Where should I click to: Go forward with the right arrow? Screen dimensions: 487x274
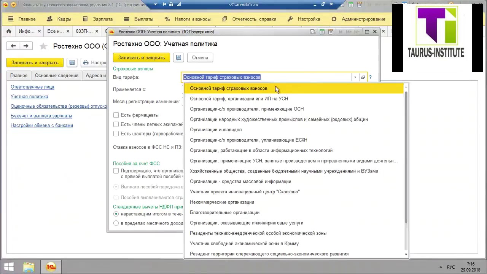point(26,46)
